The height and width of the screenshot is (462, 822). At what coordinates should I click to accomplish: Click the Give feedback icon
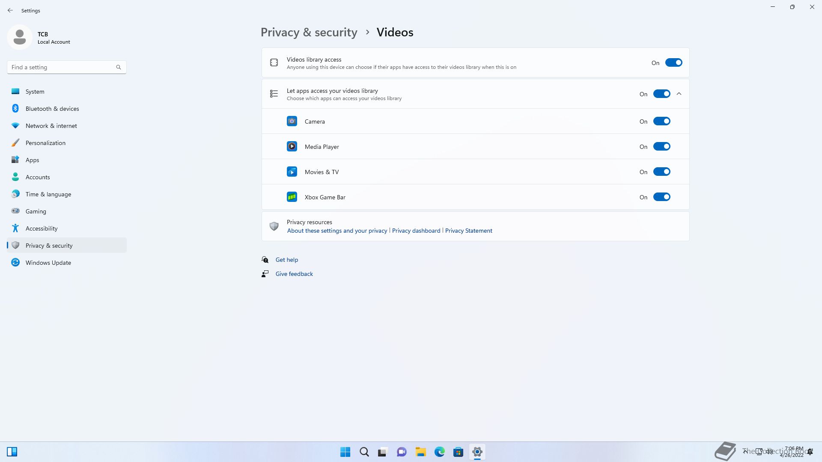(265, 274)
